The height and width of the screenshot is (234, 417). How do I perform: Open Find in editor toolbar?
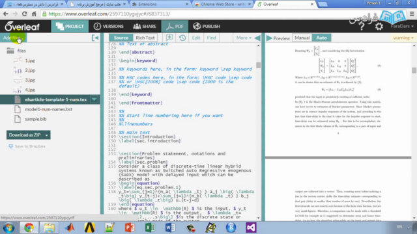tap(211, 38)
